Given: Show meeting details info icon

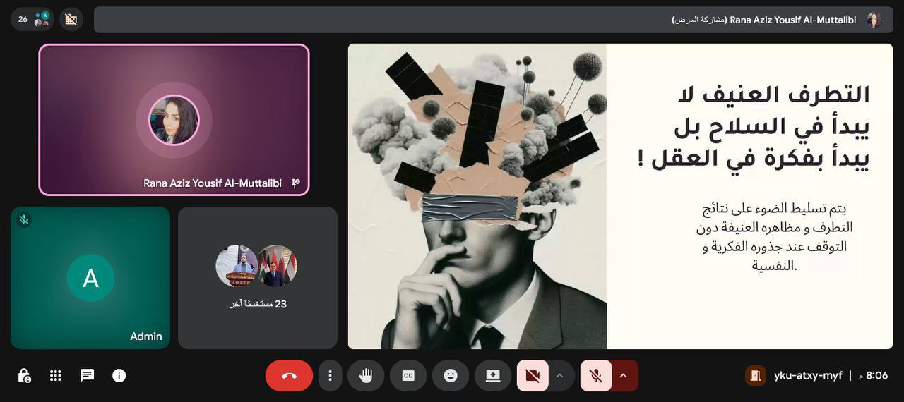Looking at the screenshot, I should (119, 375).
